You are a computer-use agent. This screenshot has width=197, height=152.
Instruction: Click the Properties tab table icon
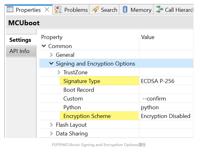tap(10, 9)
